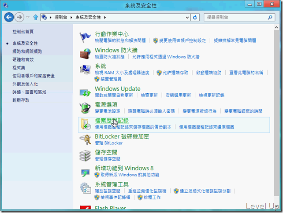Refresh the Control Panel view
283x213 pixels.
pos(195,18)
